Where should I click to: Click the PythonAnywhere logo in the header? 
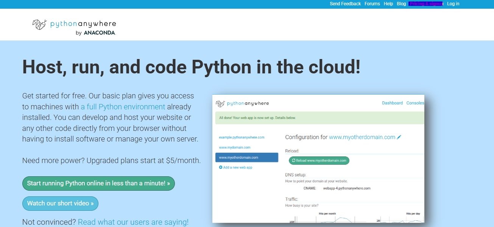click(74, 27)
